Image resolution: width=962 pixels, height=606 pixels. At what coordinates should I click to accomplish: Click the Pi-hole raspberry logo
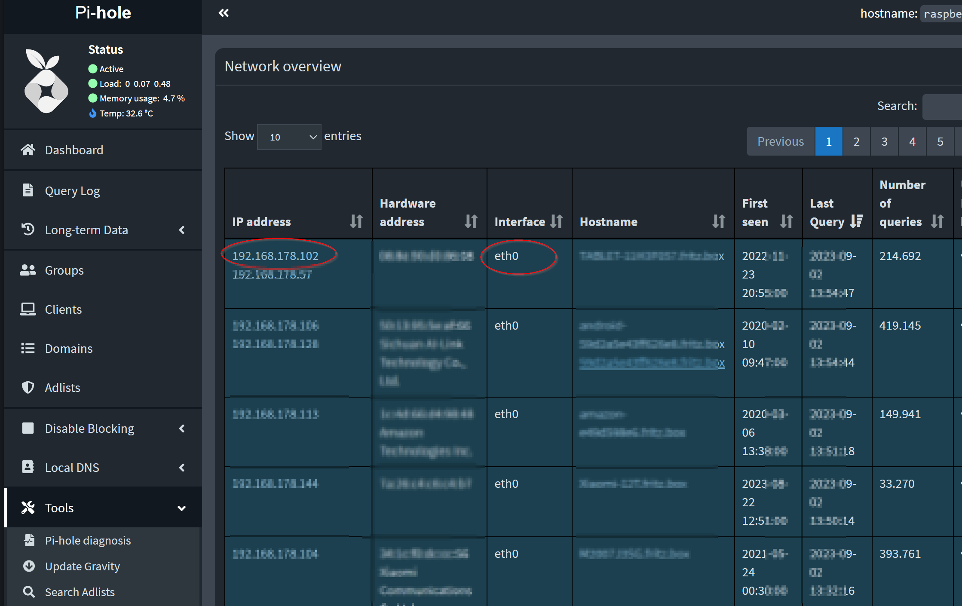point(46,81)
